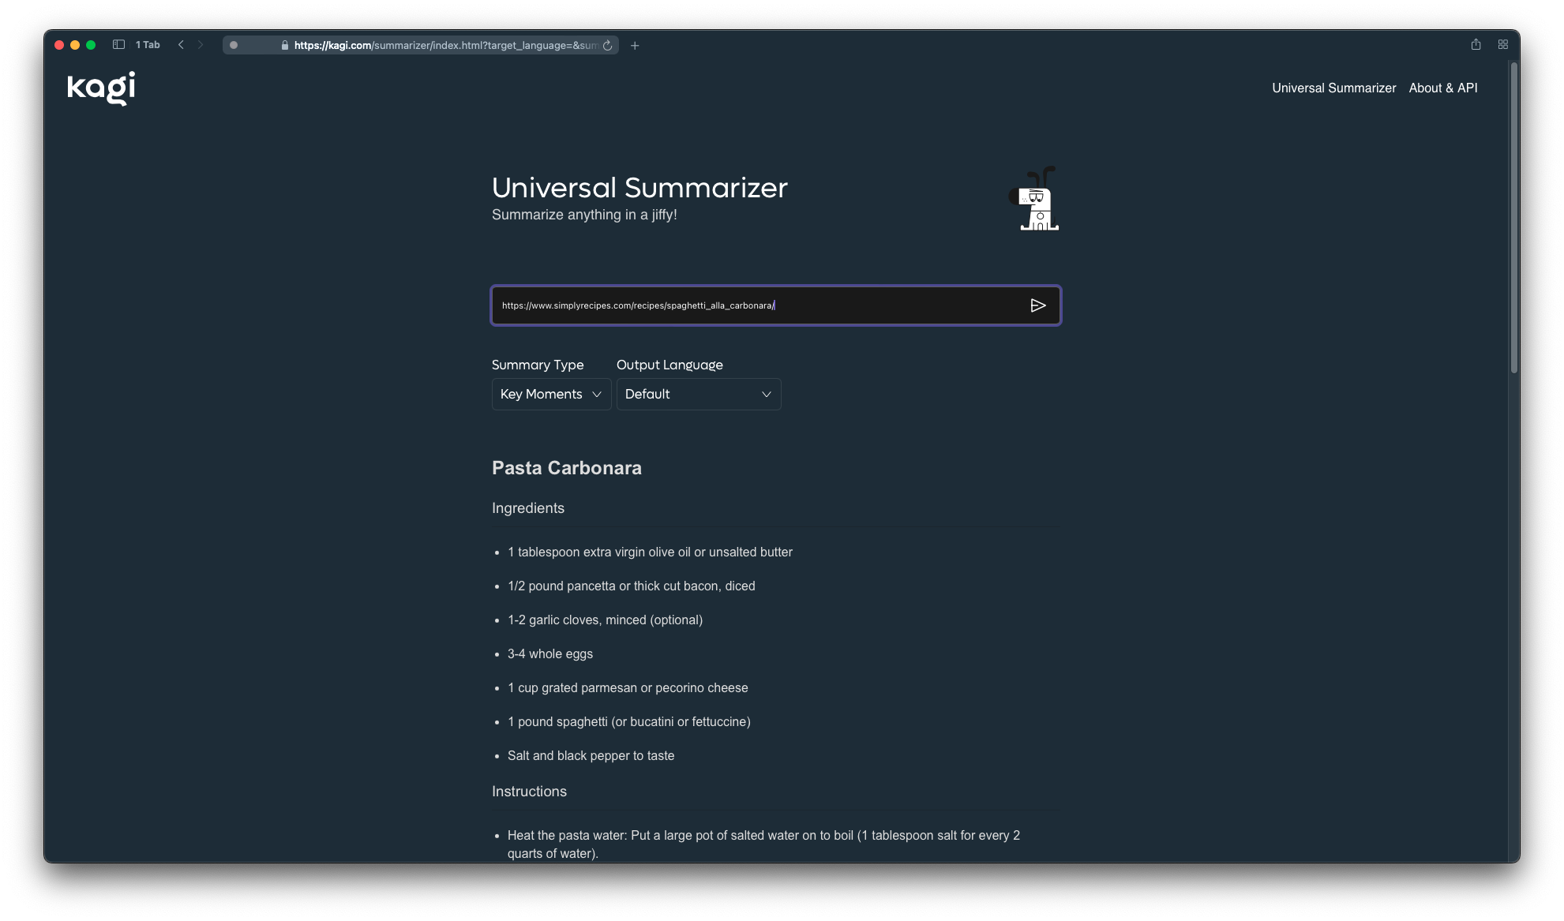The image size is (1564, 921).
Task: Click the Kagi logo
Action: (x=101, y=88)
